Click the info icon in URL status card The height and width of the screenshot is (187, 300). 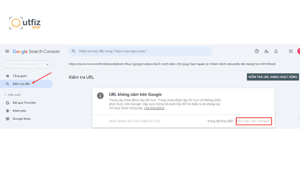[100, 96]
